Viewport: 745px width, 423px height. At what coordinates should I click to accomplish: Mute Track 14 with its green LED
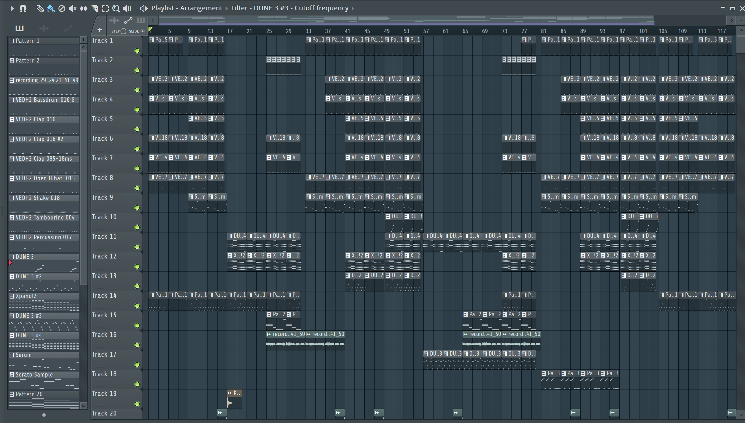[137, 306]
